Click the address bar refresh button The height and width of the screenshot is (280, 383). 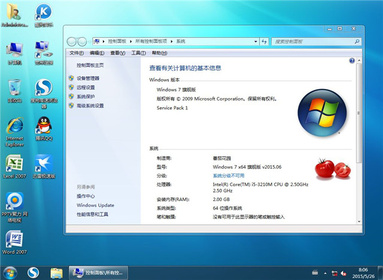pos(264,41)
